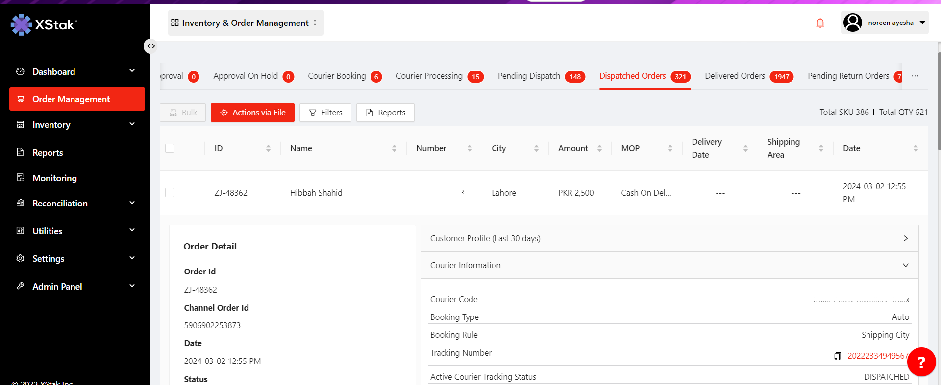Check the box for order ZJ-48362
Screen dimensions: 941x385
pos(170,193)
